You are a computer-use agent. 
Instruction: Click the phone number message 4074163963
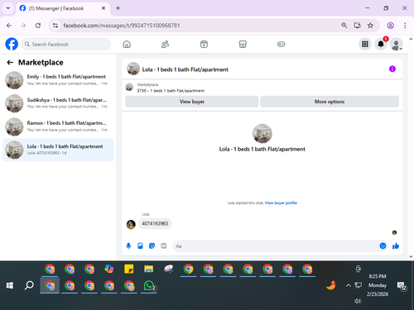pos(155,223)
